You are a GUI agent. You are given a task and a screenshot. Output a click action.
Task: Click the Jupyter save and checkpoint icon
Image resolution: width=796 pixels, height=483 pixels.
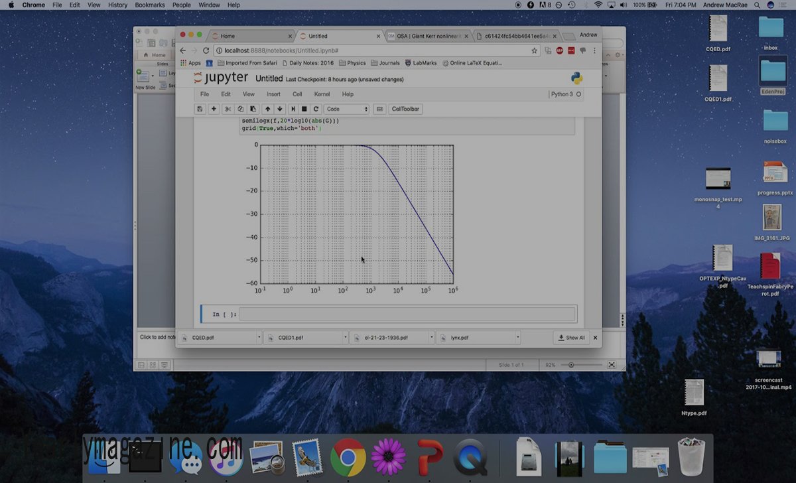(200, 109)
